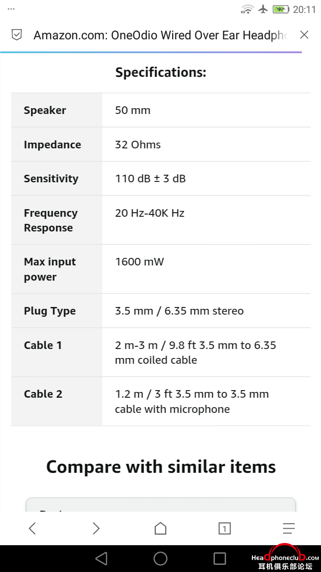Tap the site security shield icon

click(16, 35)
